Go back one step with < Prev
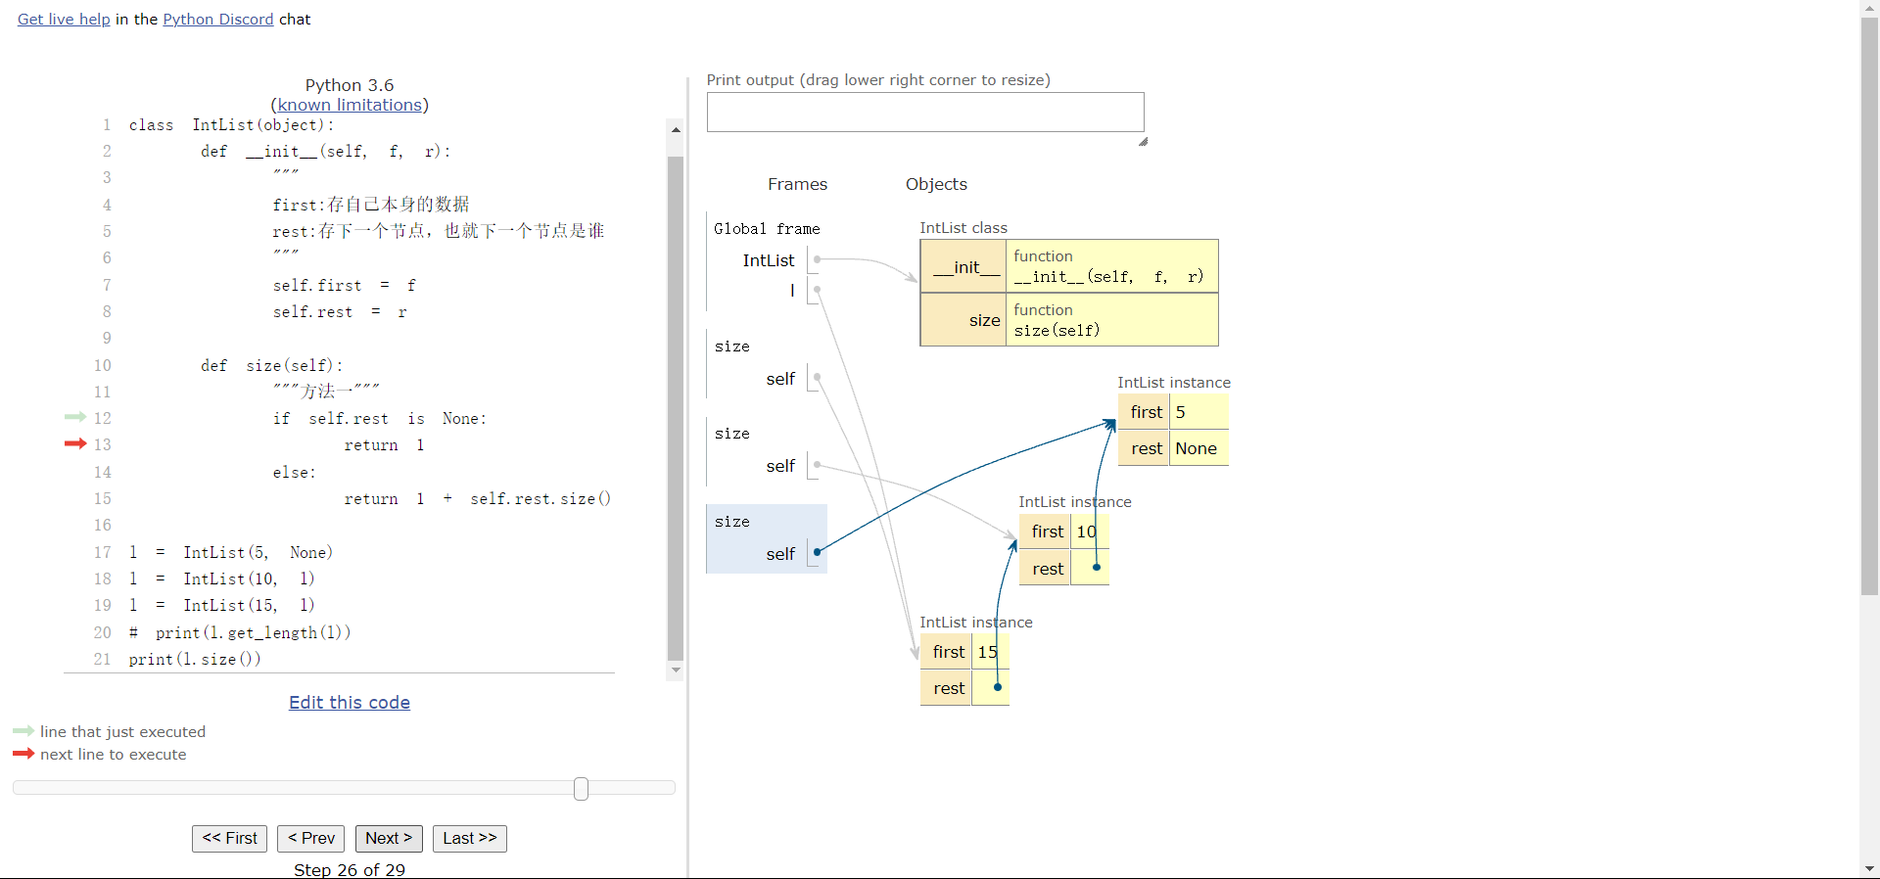 pos(310,838)
